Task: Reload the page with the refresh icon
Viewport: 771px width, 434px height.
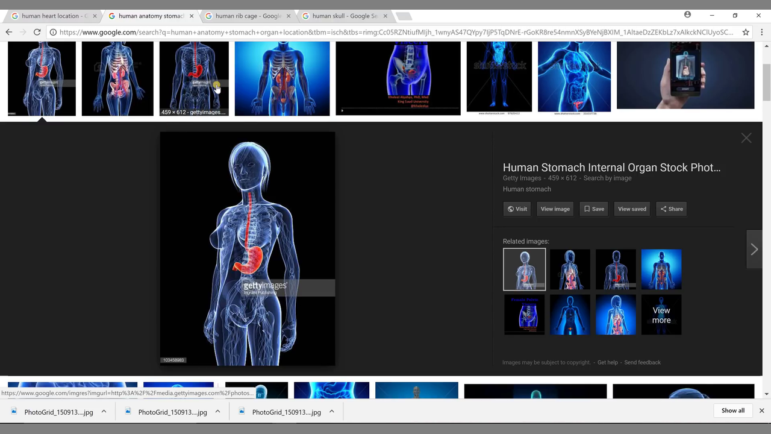Action: coord(37,32)
